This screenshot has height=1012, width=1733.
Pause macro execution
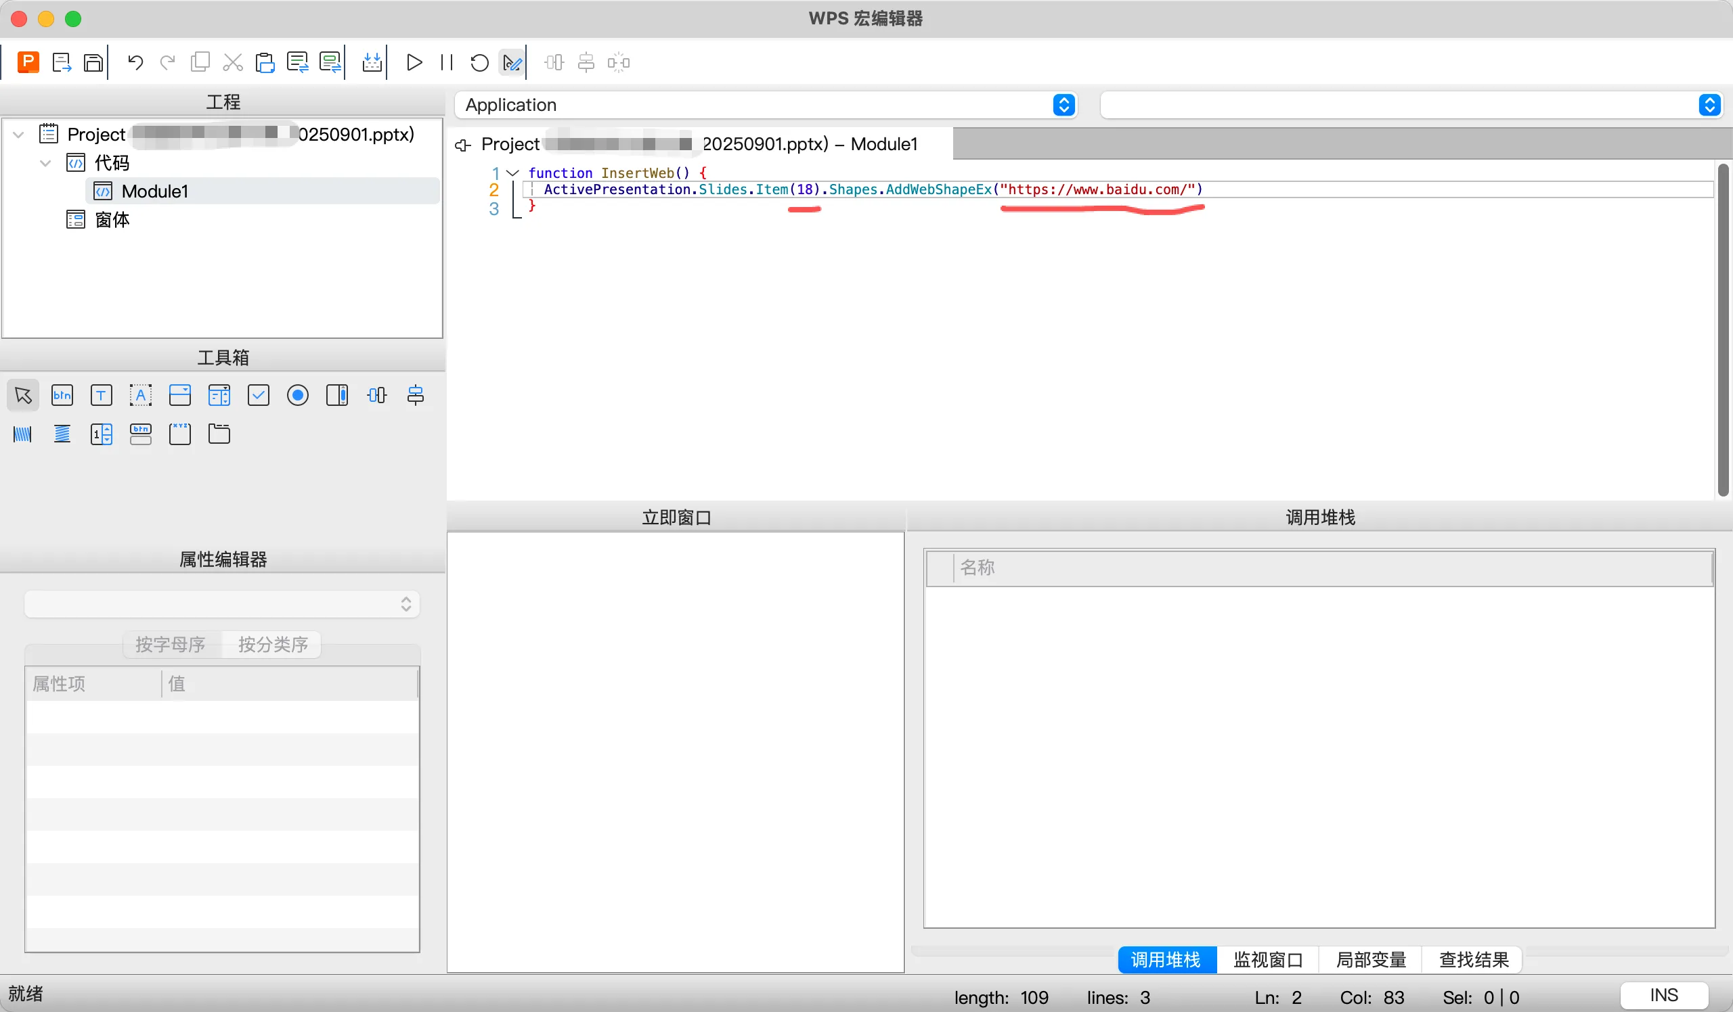point(445,62)
